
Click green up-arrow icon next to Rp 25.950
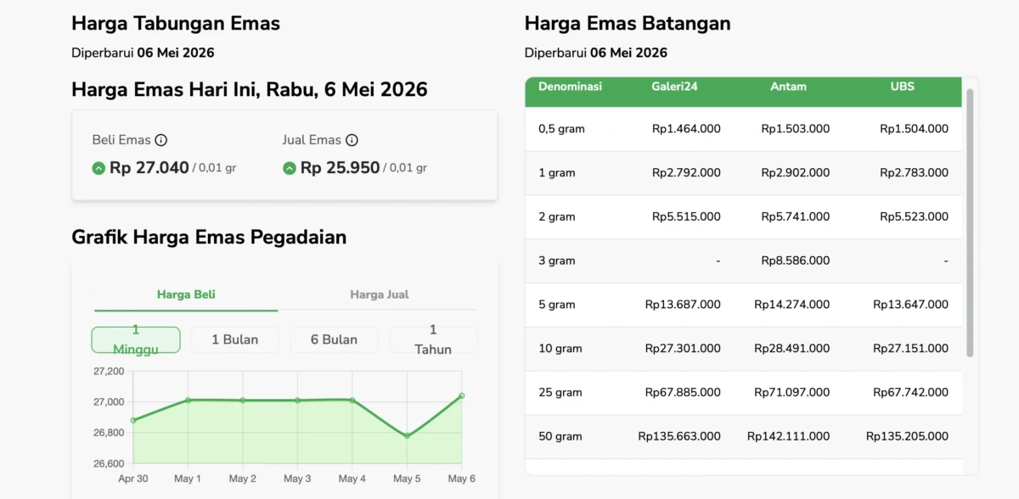coord(289,168)
